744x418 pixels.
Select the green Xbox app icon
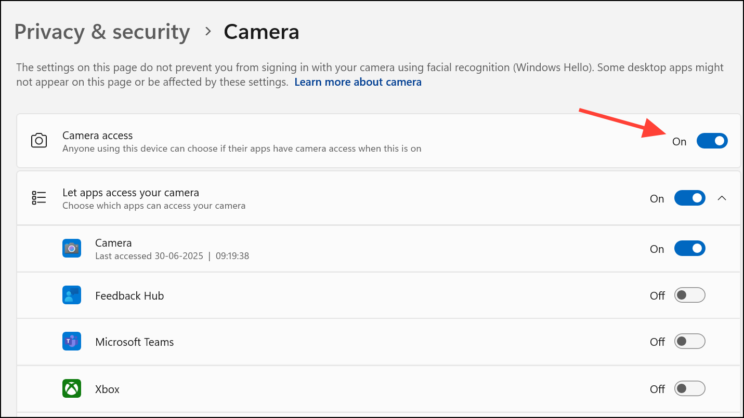pos(71,388)
